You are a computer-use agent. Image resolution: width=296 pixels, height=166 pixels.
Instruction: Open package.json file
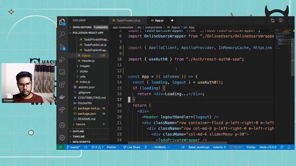point(89,114)
